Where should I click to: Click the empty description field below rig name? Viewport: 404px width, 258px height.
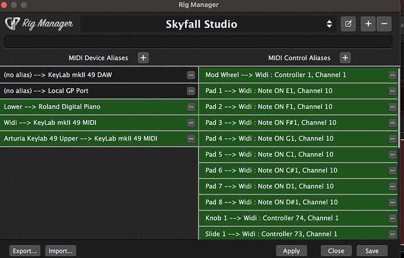click(198, 42)
